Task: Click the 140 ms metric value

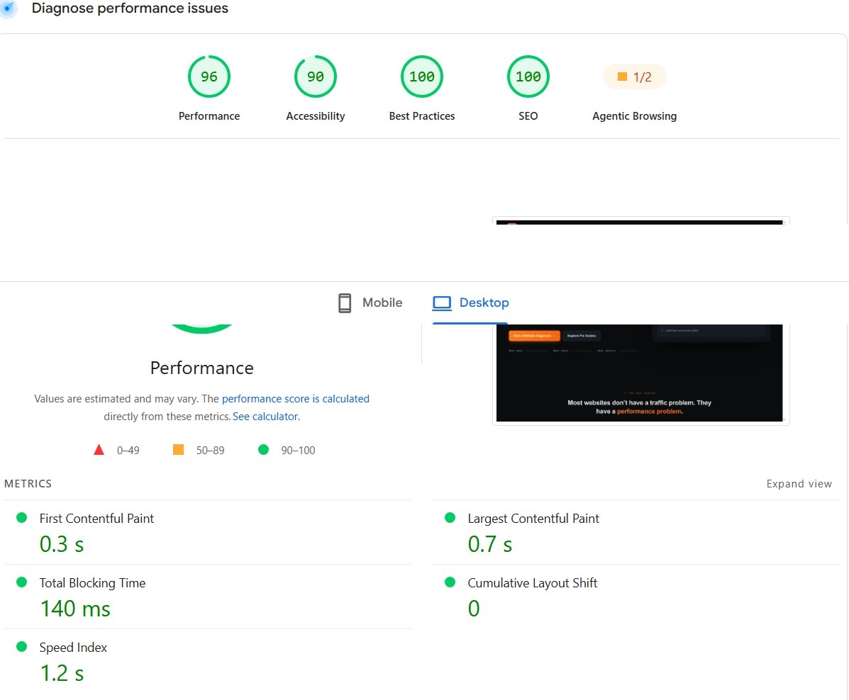Action: point(75,609)
